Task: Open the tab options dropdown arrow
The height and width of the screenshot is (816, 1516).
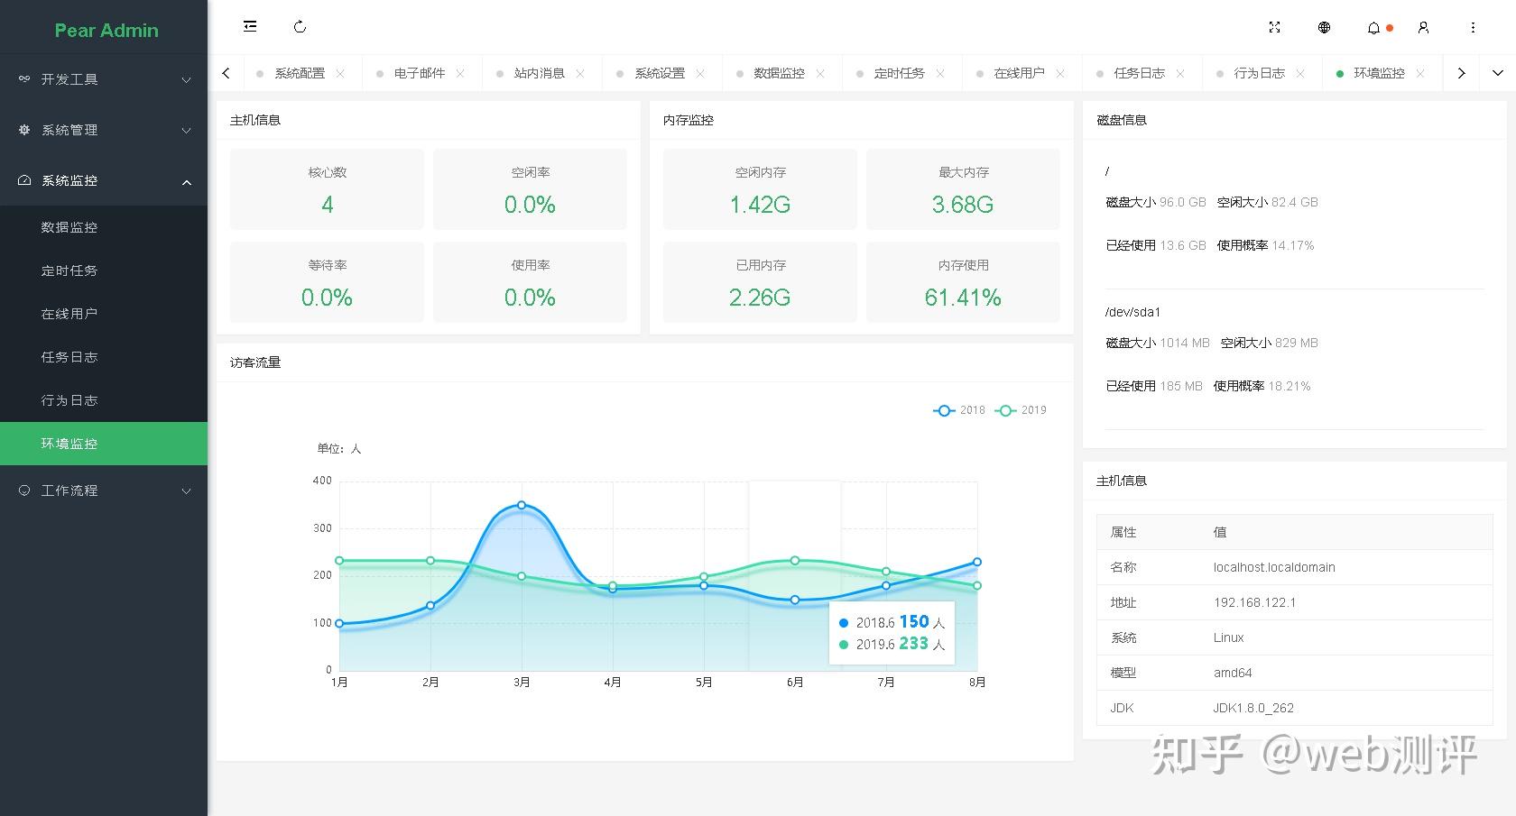Action: pyautogui.click(x=1497, y=73)
